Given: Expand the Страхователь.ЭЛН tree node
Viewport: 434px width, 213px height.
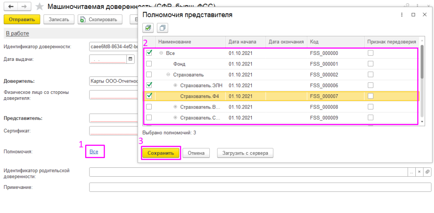Looking at the screenshot, I should (x=175, y=85).
